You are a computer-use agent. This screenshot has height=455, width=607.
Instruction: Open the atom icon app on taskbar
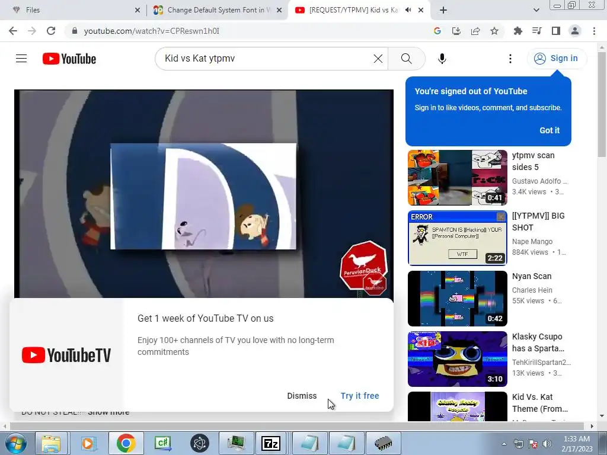(199, 443)
